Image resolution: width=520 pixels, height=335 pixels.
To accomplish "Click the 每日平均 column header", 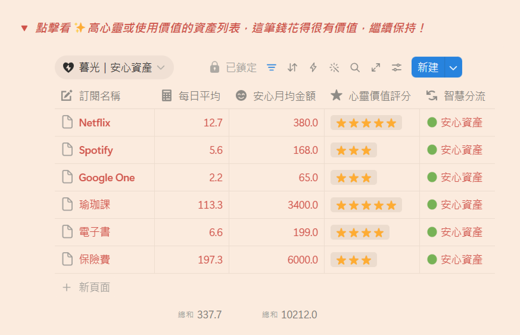I will pyautogui.click(x=192, y=96).
